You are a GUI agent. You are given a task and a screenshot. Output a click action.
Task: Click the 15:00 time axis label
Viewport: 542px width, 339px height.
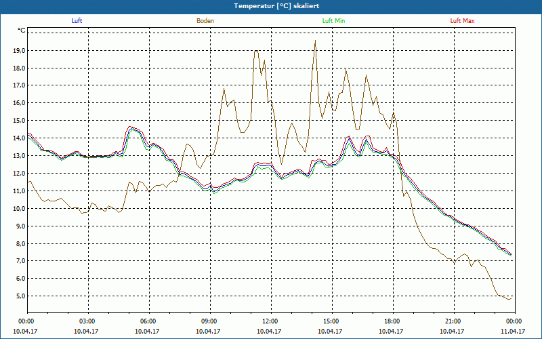click(332, 321)
